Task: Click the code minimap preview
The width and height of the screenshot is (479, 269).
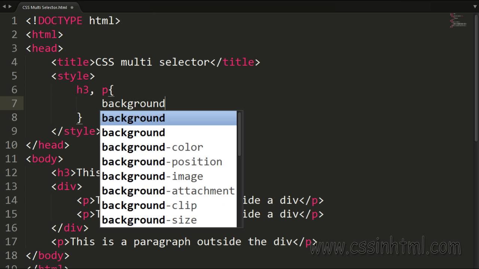Action: [x=458, y=21]
